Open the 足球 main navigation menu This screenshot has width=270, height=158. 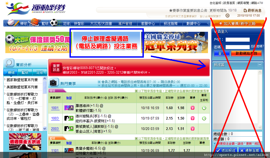pyautogui.click(x=66, y=23)
